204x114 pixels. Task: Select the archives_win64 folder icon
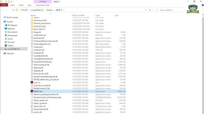coord(32,20)
